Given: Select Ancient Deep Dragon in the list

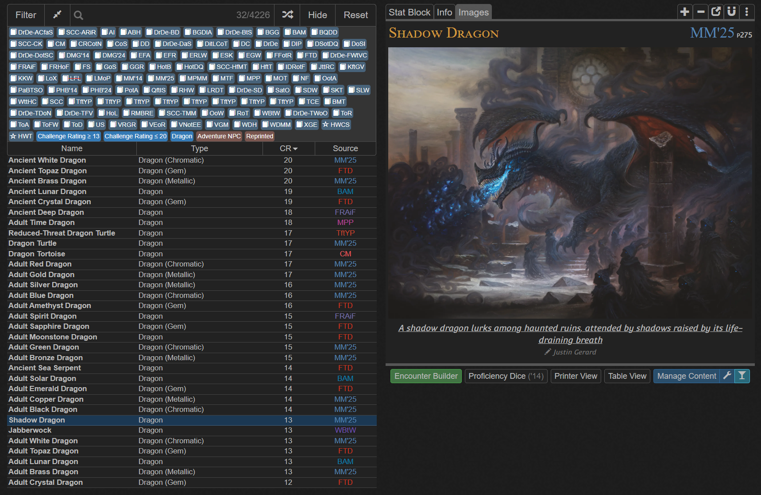Looking at the screenshot, I should (x=192, y=213).
